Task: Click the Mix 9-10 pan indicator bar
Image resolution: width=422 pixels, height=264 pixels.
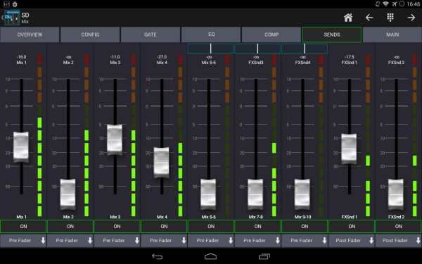Action: click(x=305, y=49)
